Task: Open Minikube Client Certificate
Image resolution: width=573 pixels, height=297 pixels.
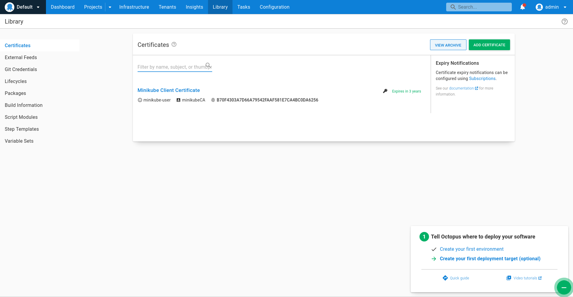Action: tap(169, 90)
